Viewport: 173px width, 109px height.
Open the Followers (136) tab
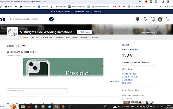click(62, 38)
